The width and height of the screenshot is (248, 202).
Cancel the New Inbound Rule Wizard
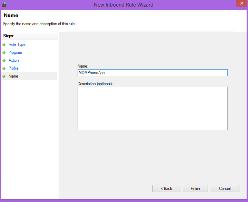click(225, 189)
